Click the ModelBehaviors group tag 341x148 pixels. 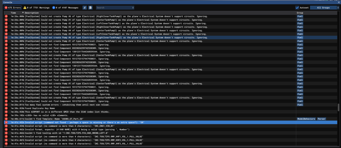[306, 119]
